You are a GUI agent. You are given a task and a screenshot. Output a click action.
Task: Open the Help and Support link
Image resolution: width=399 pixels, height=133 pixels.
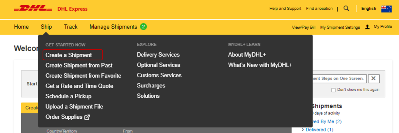(285, 9)
